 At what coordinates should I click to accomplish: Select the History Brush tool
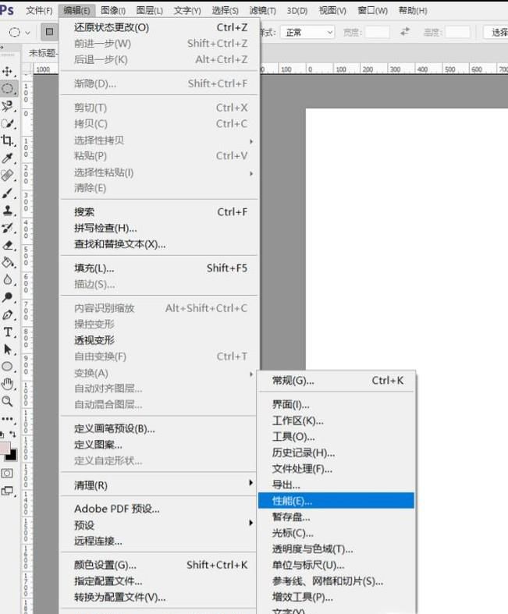pos(8,228)
